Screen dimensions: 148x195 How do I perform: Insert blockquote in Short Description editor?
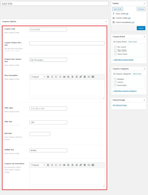[64, 77]
